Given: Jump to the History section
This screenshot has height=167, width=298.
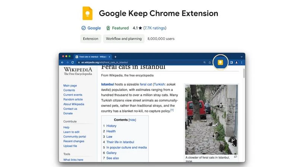Looking at the screenshot, I should pyautogui.click(x=111, y=126).
